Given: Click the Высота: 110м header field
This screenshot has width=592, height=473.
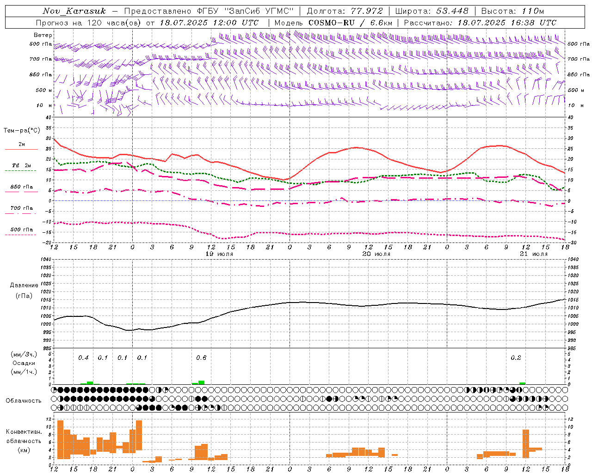Looking at the screenshot, I should (512, 11).
